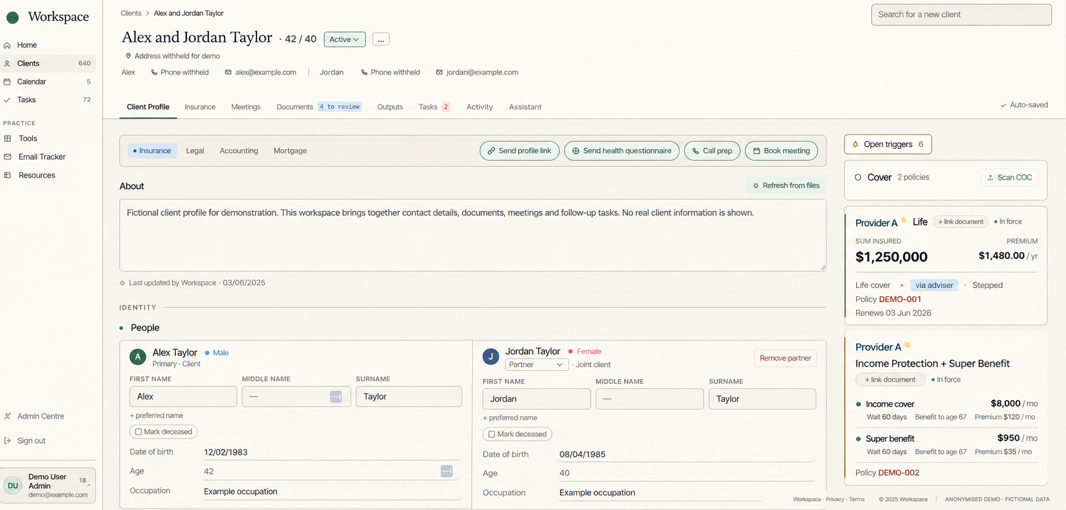Click the About description text area
This screenshot has height=510, width=1066.
(x=473, y=235)
